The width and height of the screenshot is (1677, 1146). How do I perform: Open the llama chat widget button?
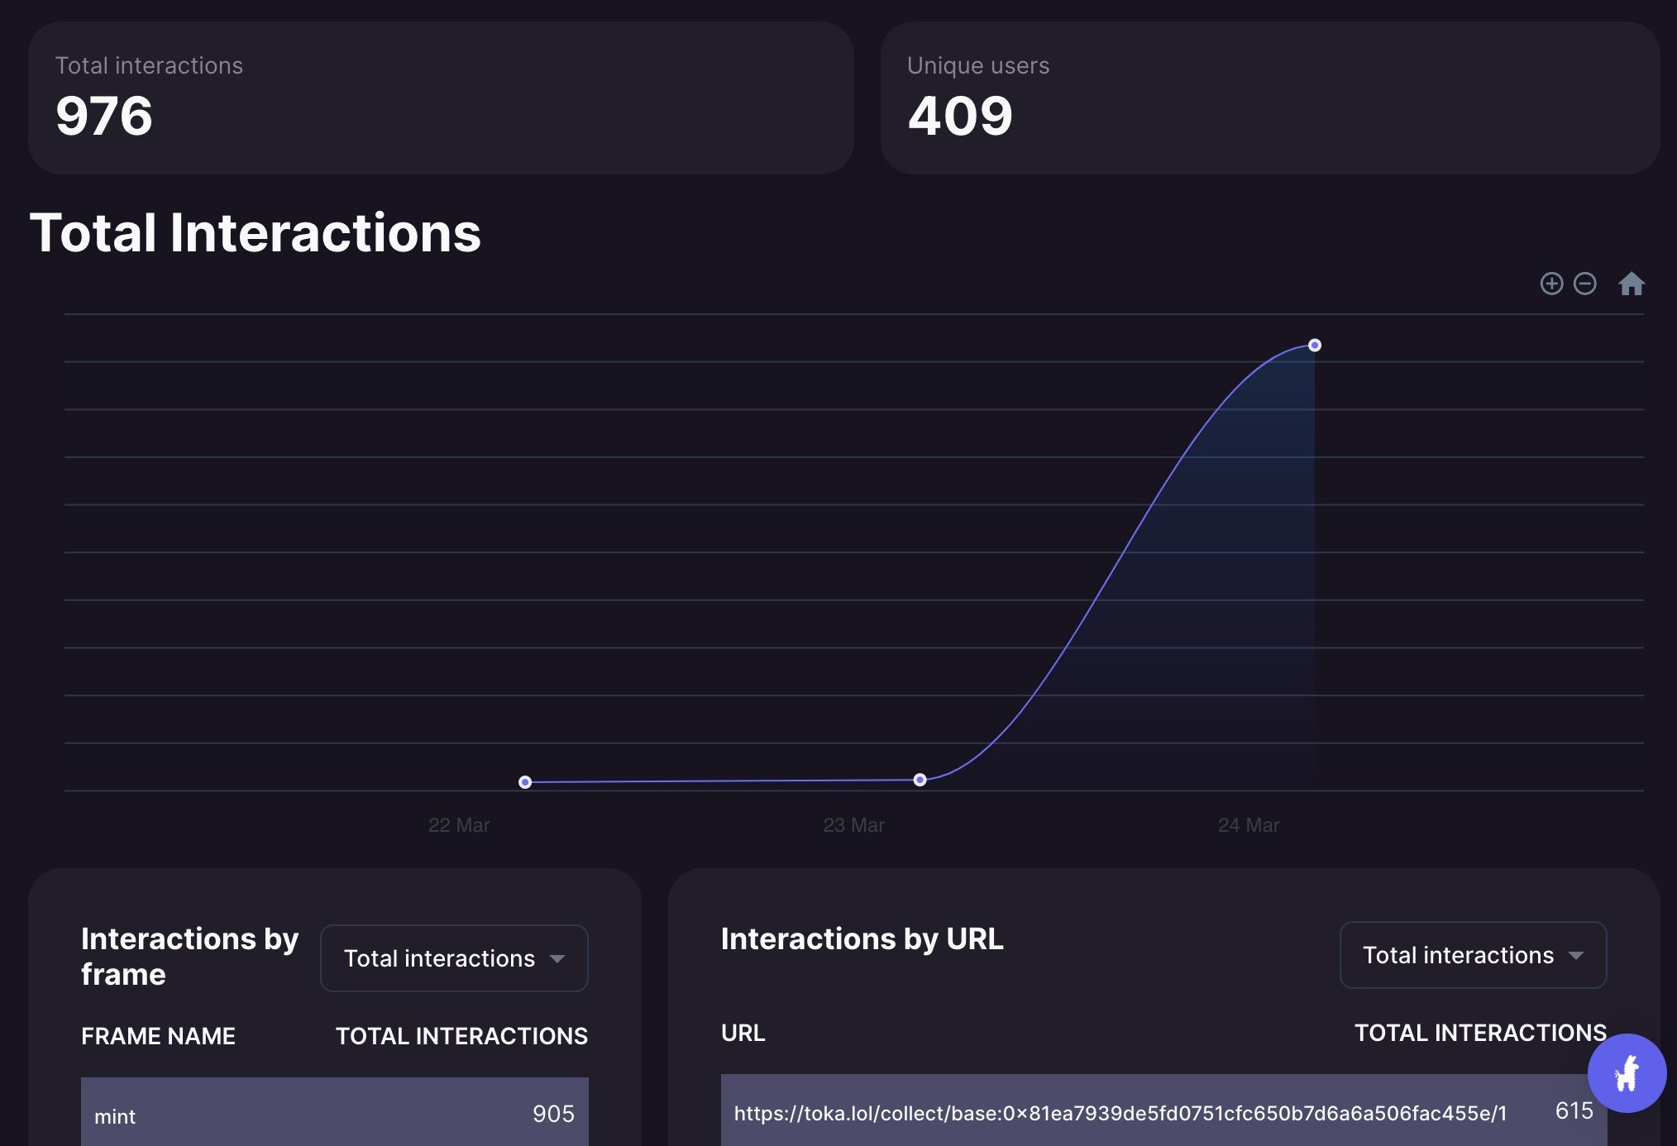(x=1627, y=1072)
